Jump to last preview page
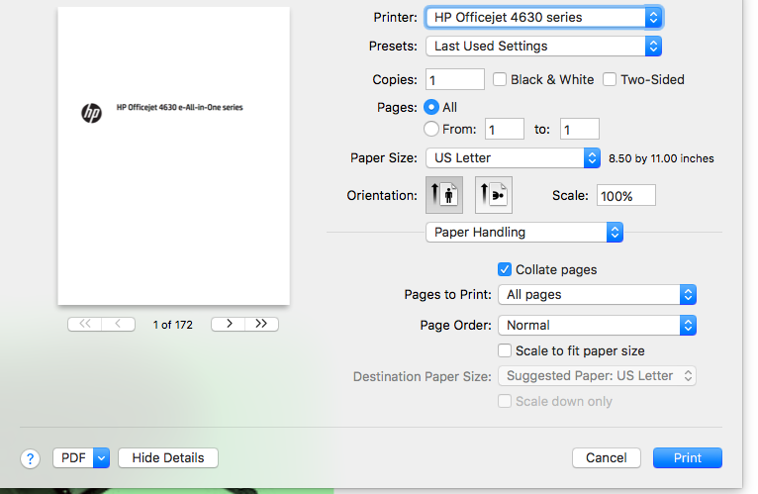The height and width of the screenshot is (494, 758). point(261,324)
